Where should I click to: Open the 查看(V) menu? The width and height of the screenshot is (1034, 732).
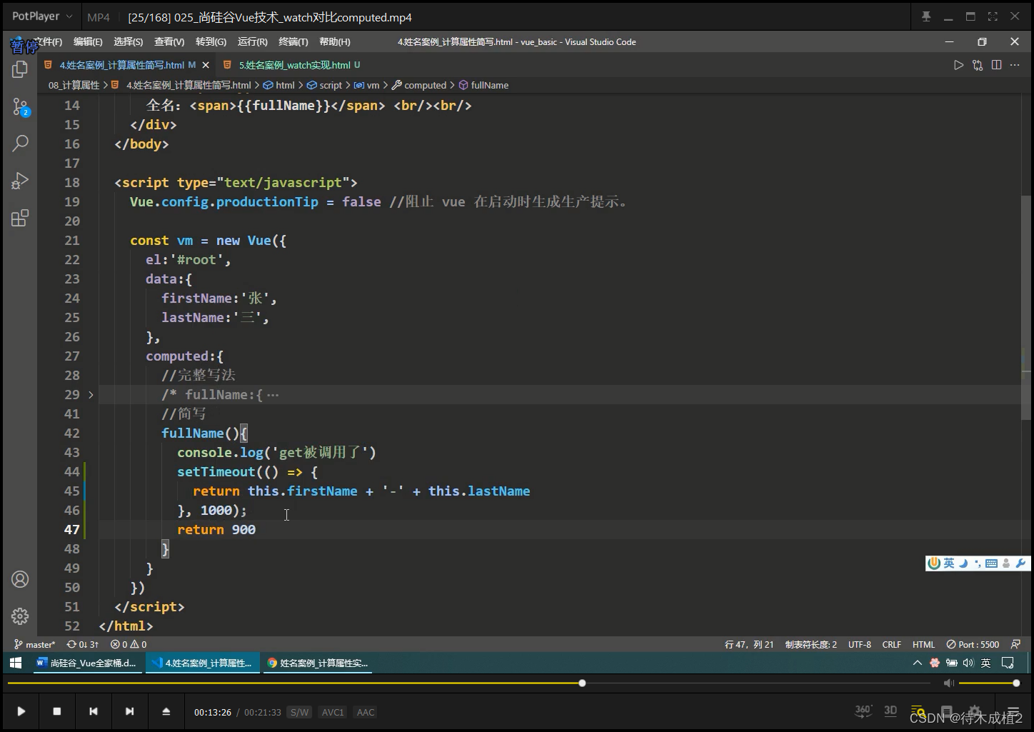[169, 42]
